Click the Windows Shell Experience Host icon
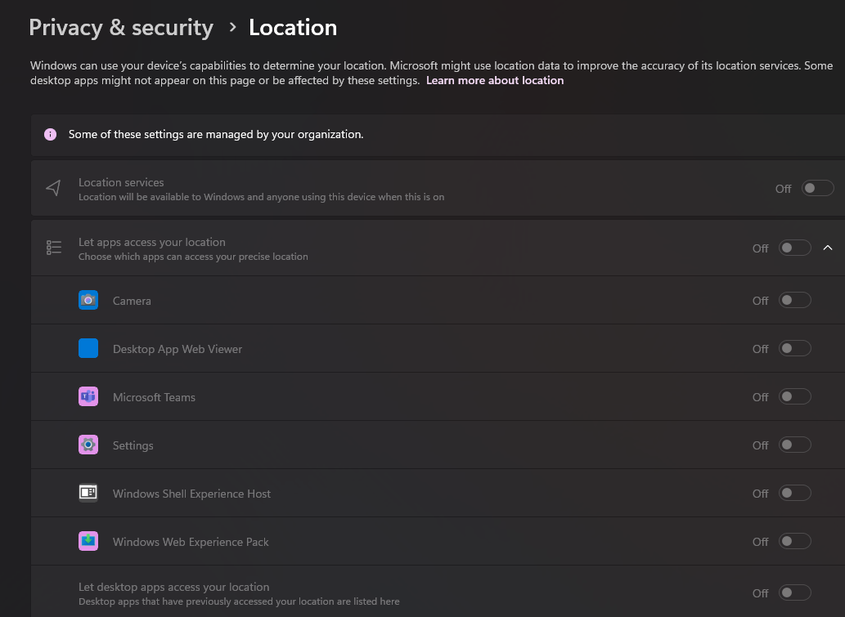845x617 pixels. tap(88, 493)
